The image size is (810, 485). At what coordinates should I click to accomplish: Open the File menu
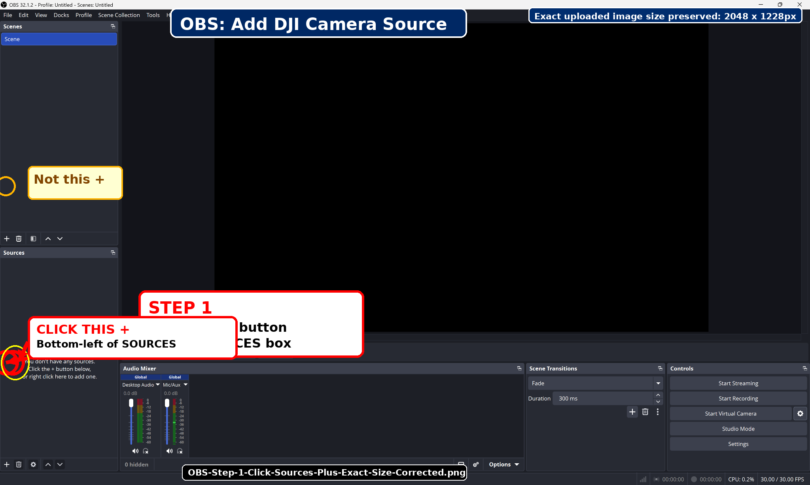click(x=8, y=15)
